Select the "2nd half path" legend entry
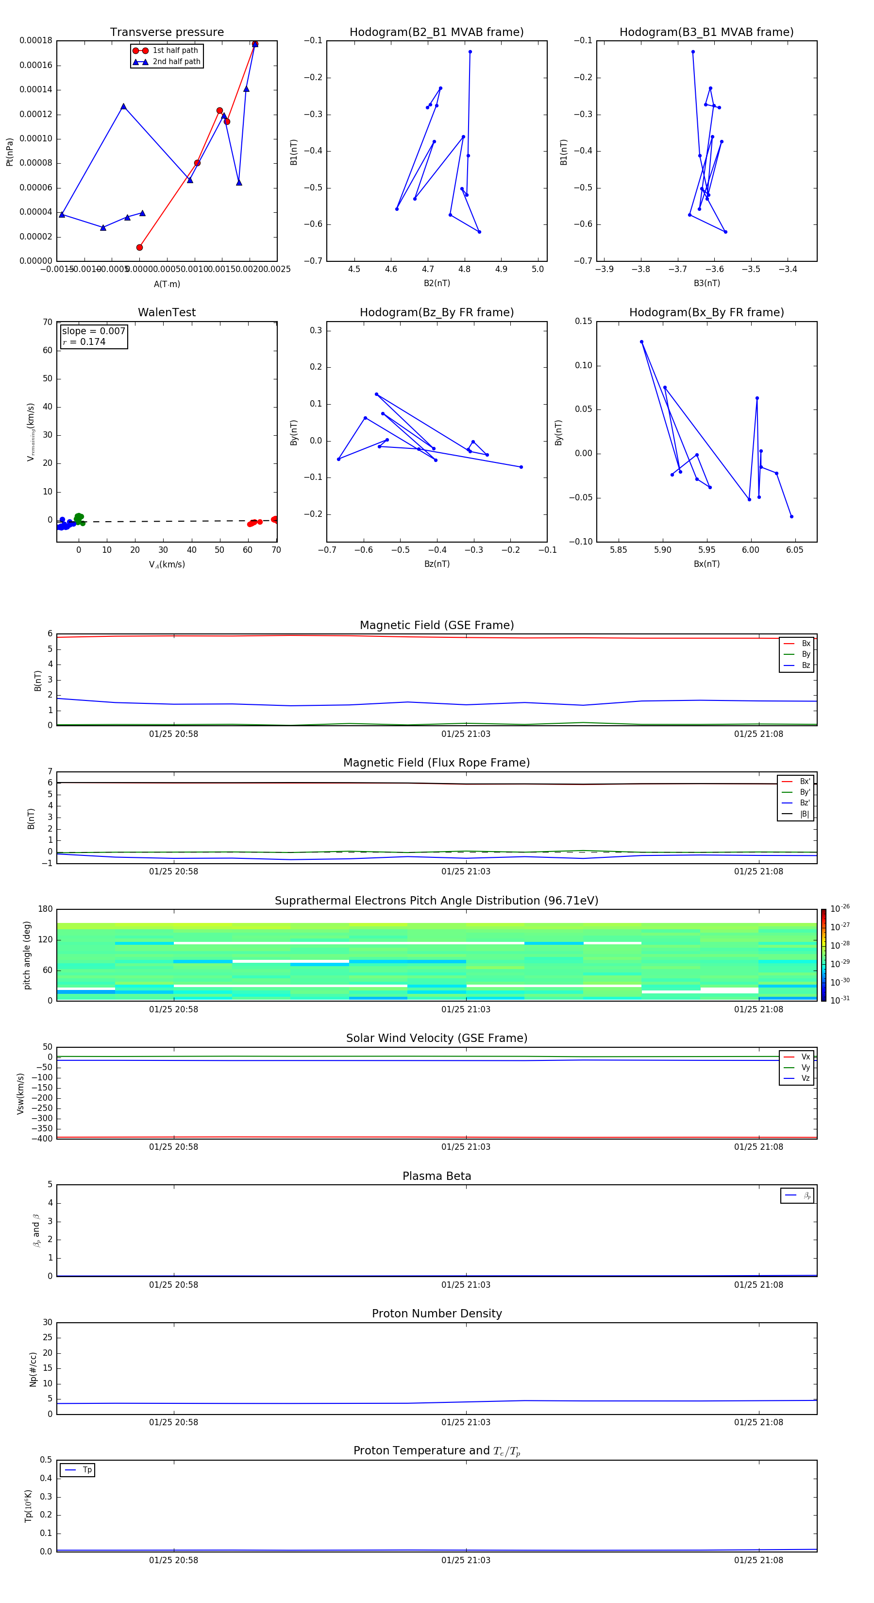Viewport: 874px width, 1603px height. 167,62
